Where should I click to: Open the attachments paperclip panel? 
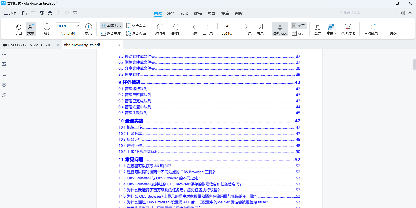point(4,95)
